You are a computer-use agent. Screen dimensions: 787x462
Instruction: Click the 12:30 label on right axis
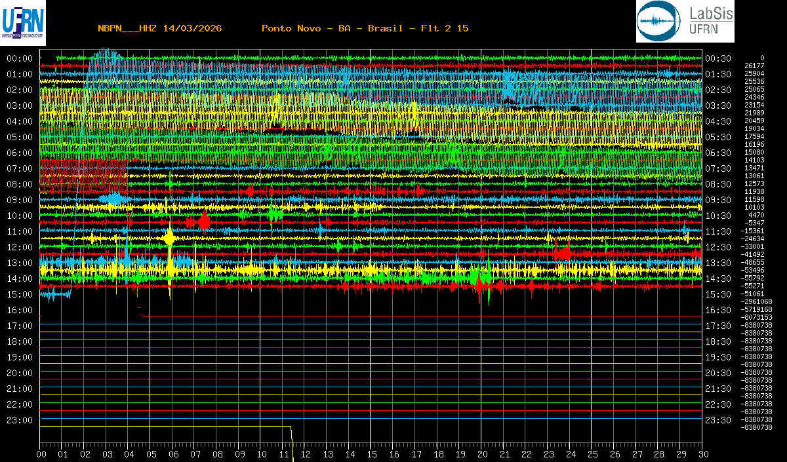click(717, 247)
